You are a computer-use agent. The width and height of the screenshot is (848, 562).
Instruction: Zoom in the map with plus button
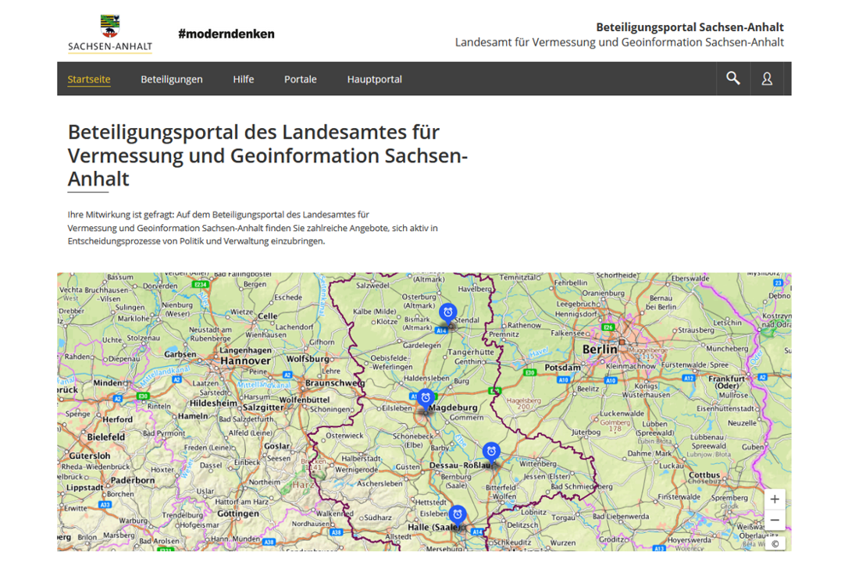click(x=775, y=500)
